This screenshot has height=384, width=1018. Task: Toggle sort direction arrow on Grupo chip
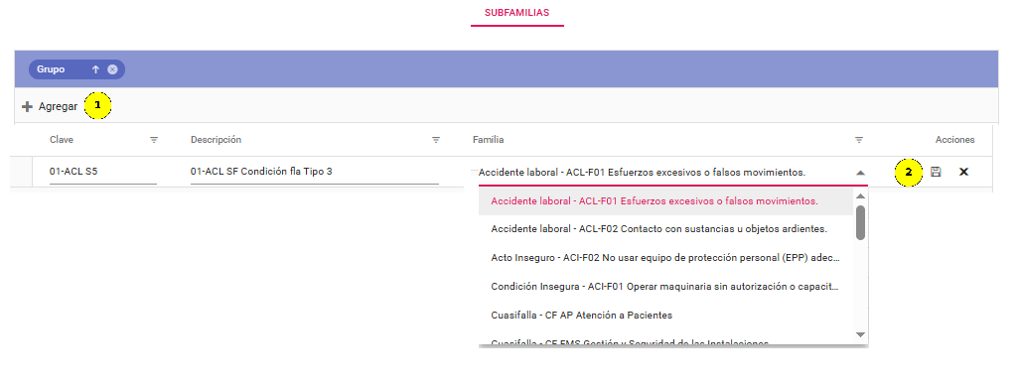click(95, 69)
